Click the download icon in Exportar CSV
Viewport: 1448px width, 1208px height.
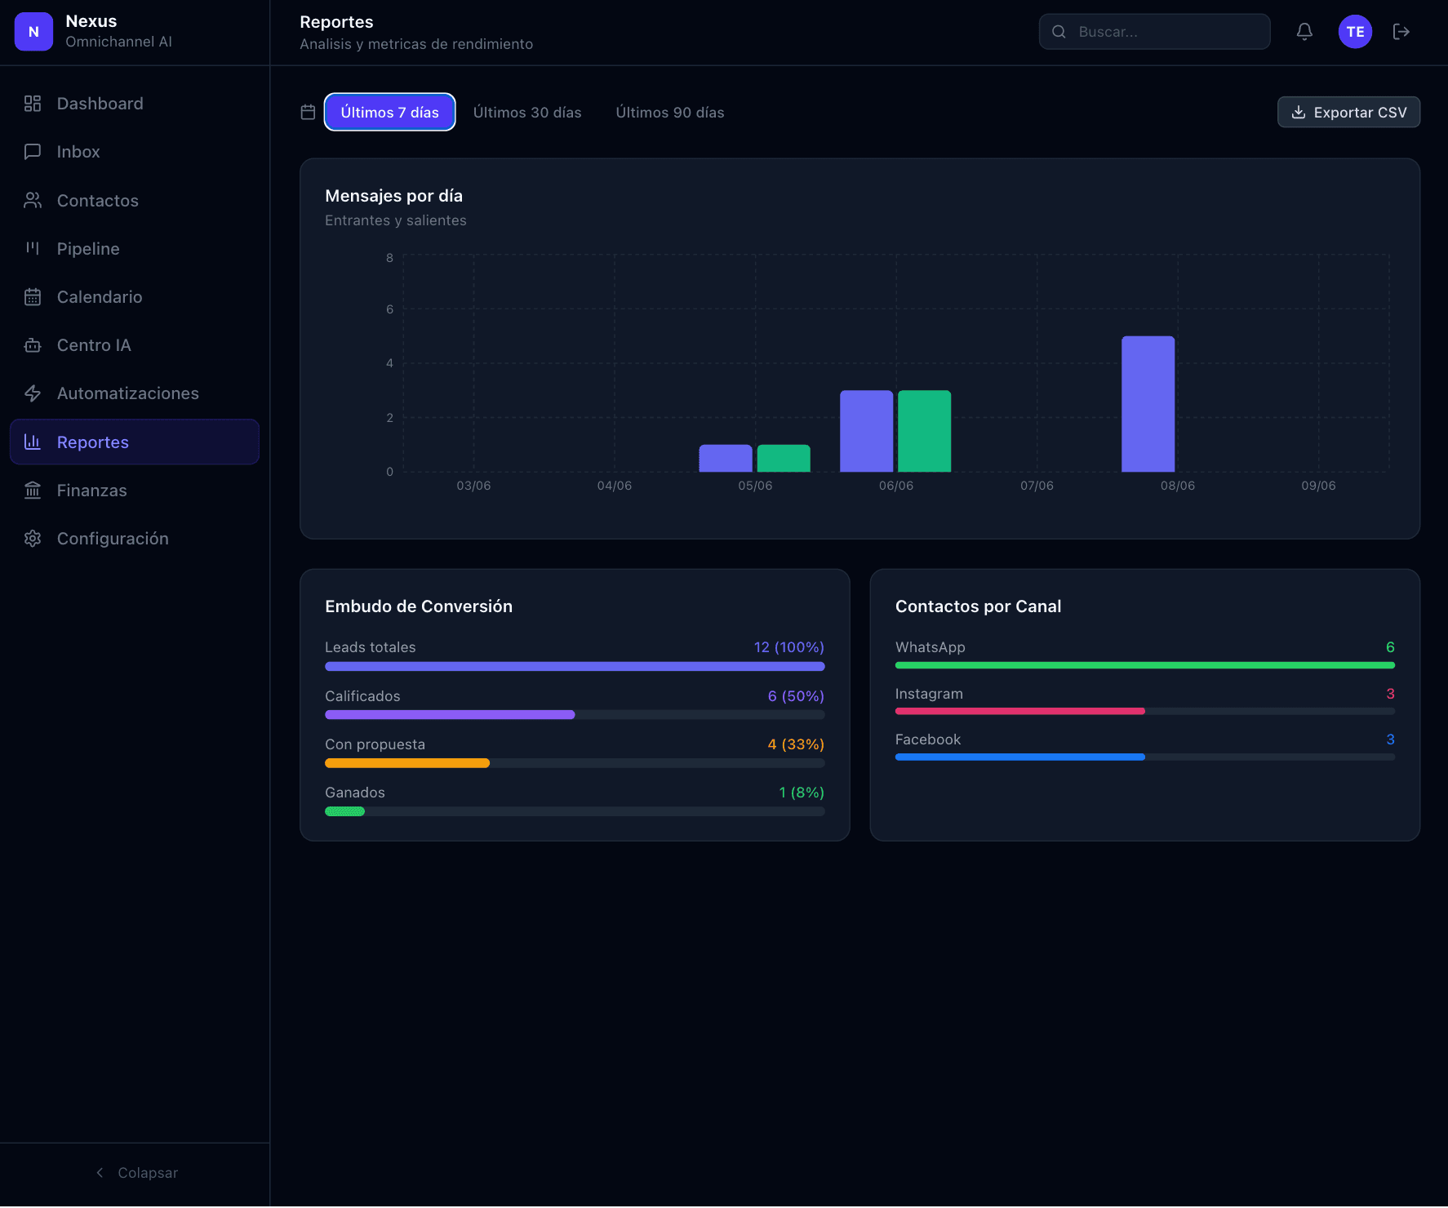(1299, 113)
